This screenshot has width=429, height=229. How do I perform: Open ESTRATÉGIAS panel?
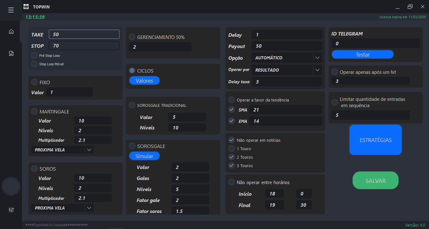pos(376,140)
